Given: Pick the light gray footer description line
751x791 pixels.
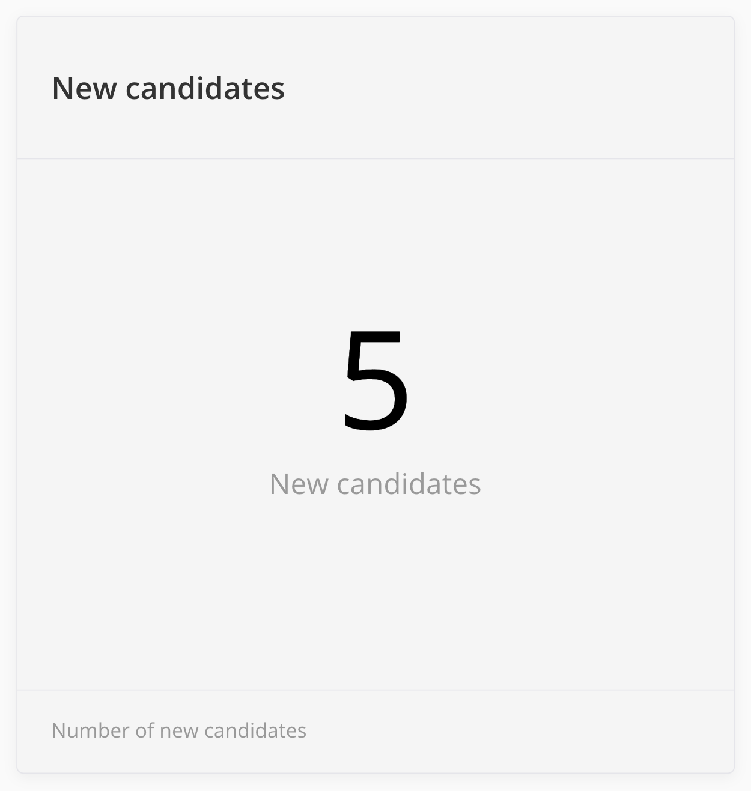Looking at the screenshot, I should coord(179,730).
